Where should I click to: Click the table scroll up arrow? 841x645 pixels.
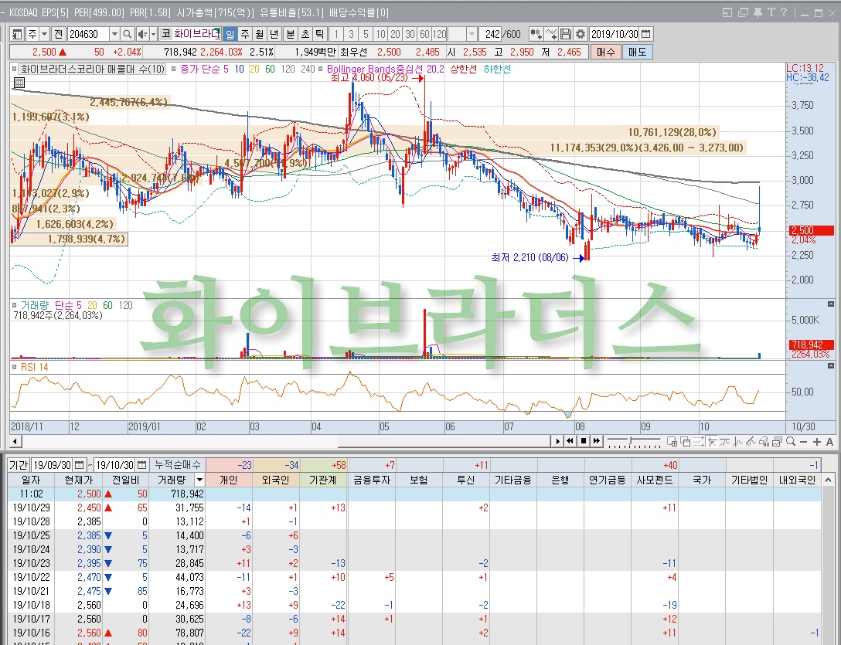pos(828,480)
